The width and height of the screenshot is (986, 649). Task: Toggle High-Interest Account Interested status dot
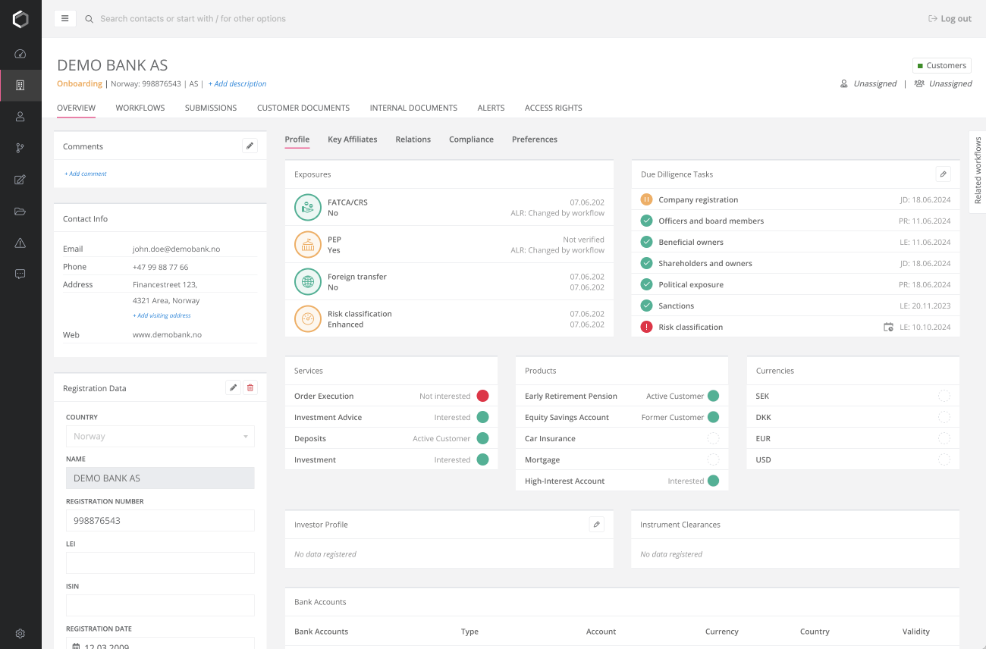click(x=713, y=481)
